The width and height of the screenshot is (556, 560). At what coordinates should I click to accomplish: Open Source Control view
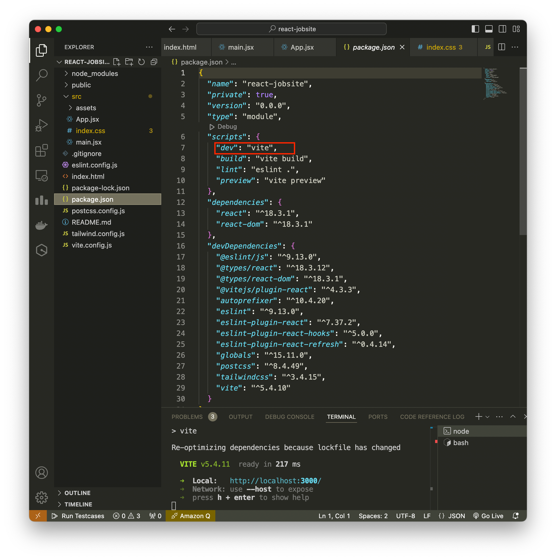[41, 100]
